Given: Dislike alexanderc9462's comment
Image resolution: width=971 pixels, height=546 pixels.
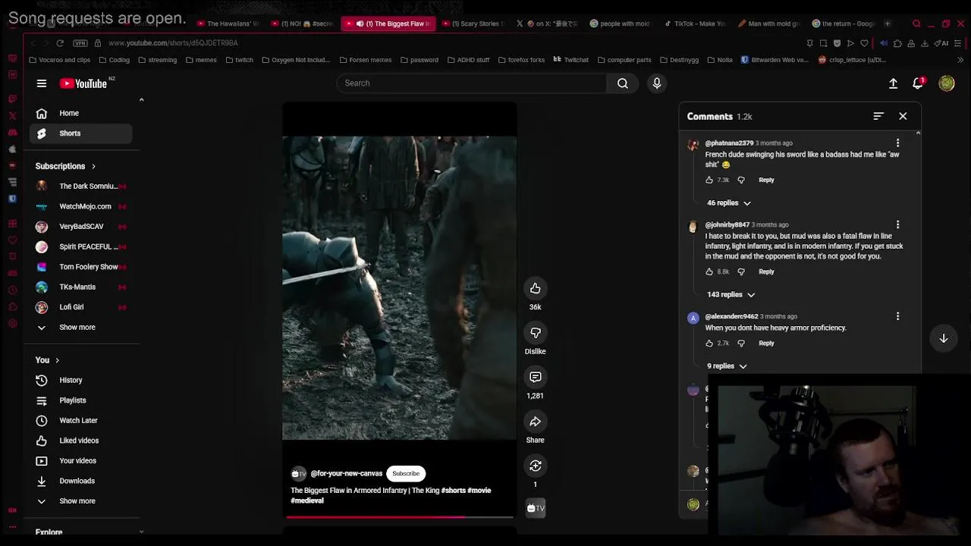Looking at the screenshot, I should coord(741,344).
